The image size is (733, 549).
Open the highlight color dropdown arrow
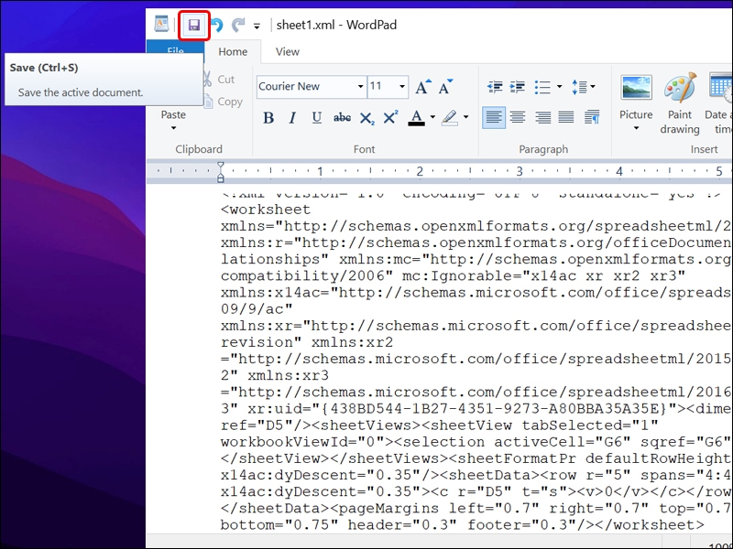466,117
